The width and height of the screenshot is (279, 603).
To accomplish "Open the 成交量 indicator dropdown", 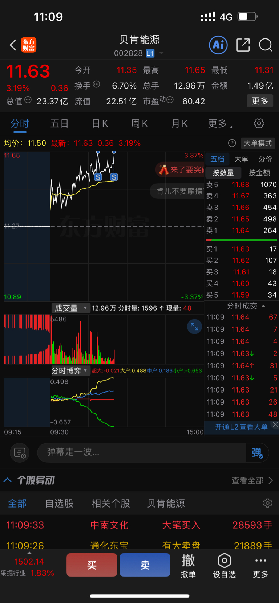I will click(70, 308).
